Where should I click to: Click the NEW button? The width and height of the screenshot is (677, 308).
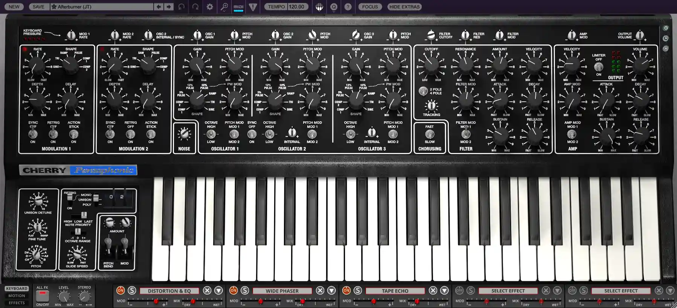14,7
